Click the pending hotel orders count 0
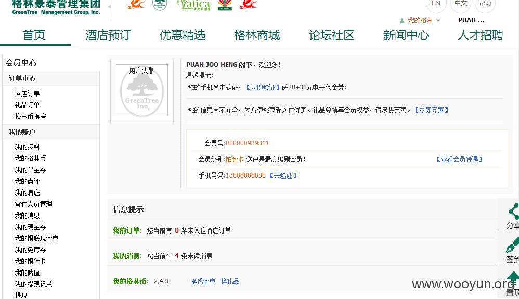 click(x=176, y=230)
